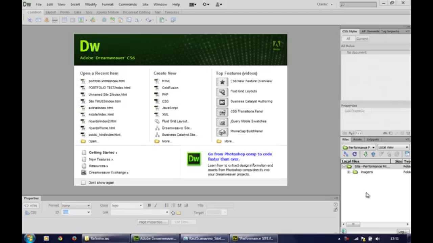Click the Horizontal Rule insert icon
Viewport: 433px width, 243px height.
tap(55, 20)
